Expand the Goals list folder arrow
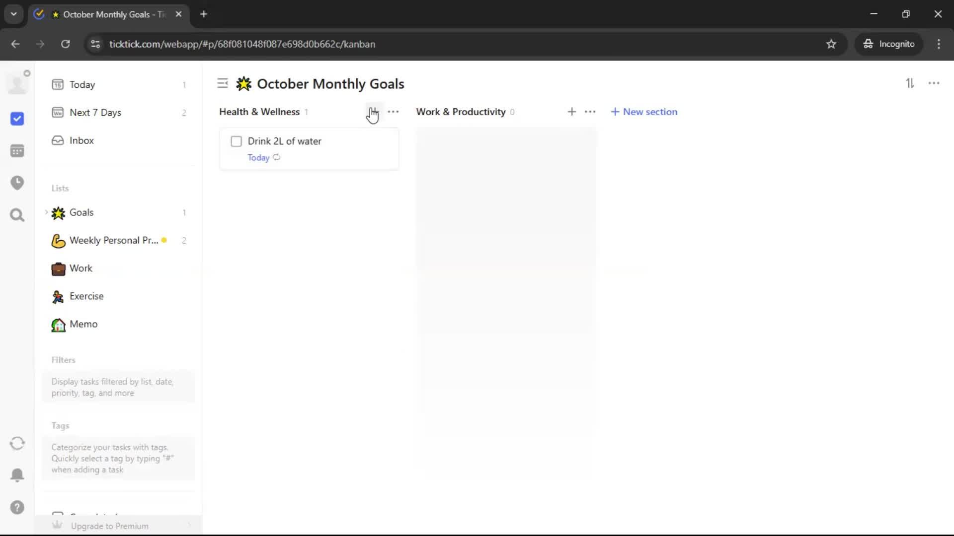 (46, 212)
